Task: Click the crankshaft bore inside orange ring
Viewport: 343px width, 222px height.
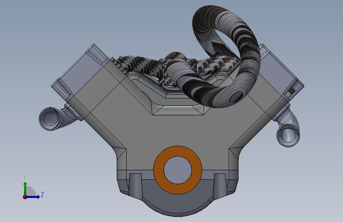Action: [x=178, y=170]
